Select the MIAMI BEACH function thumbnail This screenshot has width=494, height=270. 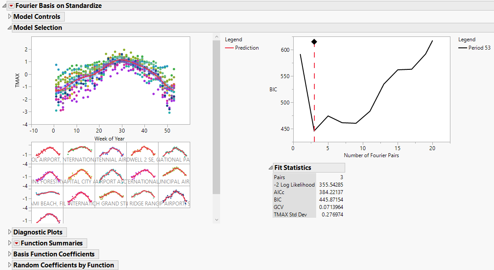pos(48,197)
